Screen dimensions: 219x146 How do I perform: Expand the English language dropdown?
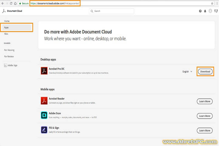point(187,71)
